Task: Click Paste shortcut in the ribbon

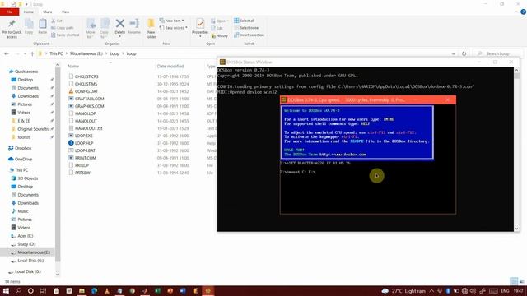Action: pyautogui.click(x=65, y=35)
